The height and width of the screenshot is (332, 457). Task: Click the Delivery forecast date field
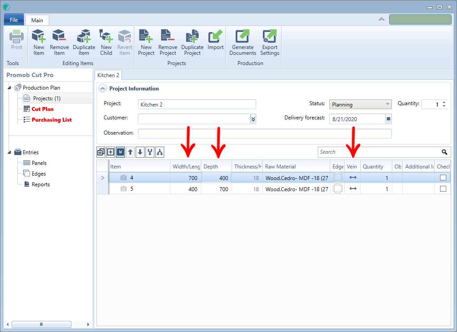[x=357, y=119]
